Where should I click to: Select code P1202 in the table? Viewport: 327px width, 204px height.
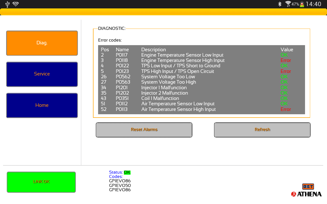122,93
